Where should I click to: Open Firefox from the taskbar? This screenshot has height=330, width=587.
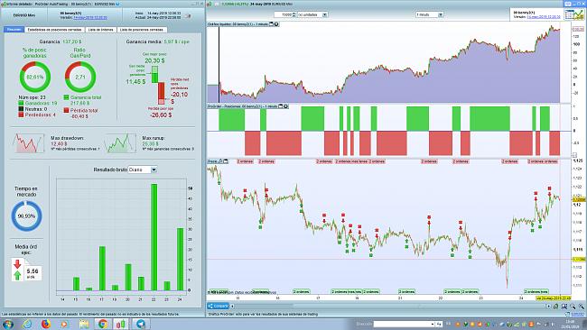pos(46,324)
